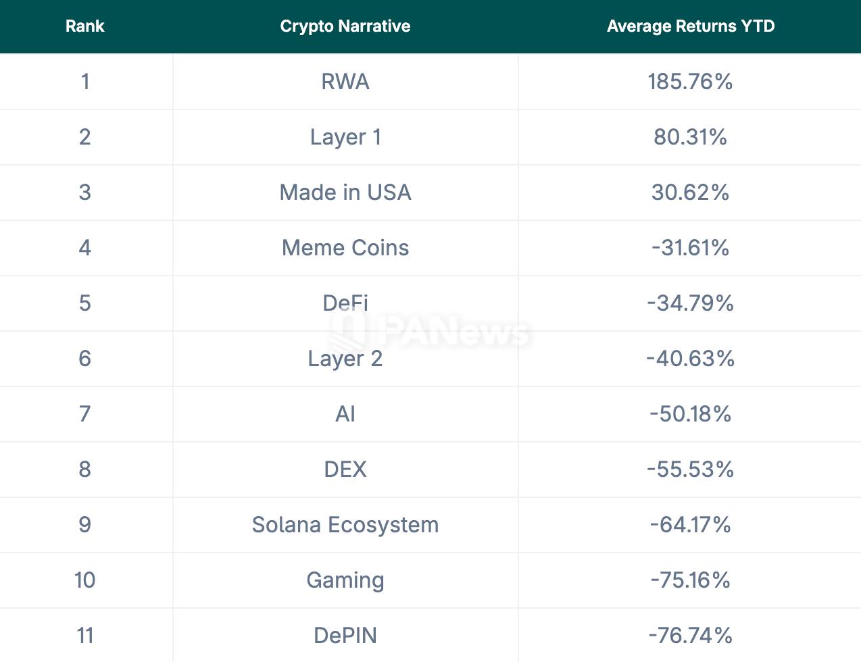
Task: Select the AI narrative cell
Action: tap(345, 414)
